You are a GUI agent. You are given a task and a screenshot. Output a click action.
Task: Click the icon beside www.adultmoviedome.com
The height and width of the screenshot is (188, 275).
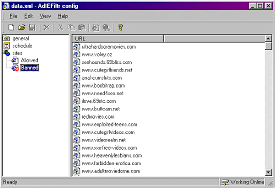(76, 171)
